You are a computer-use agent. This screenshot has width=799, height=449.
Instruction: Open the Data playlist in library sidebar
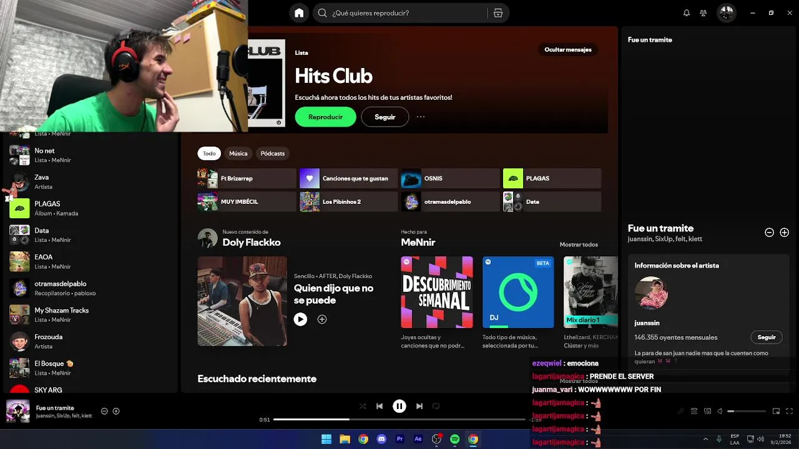tap(91, 235)
